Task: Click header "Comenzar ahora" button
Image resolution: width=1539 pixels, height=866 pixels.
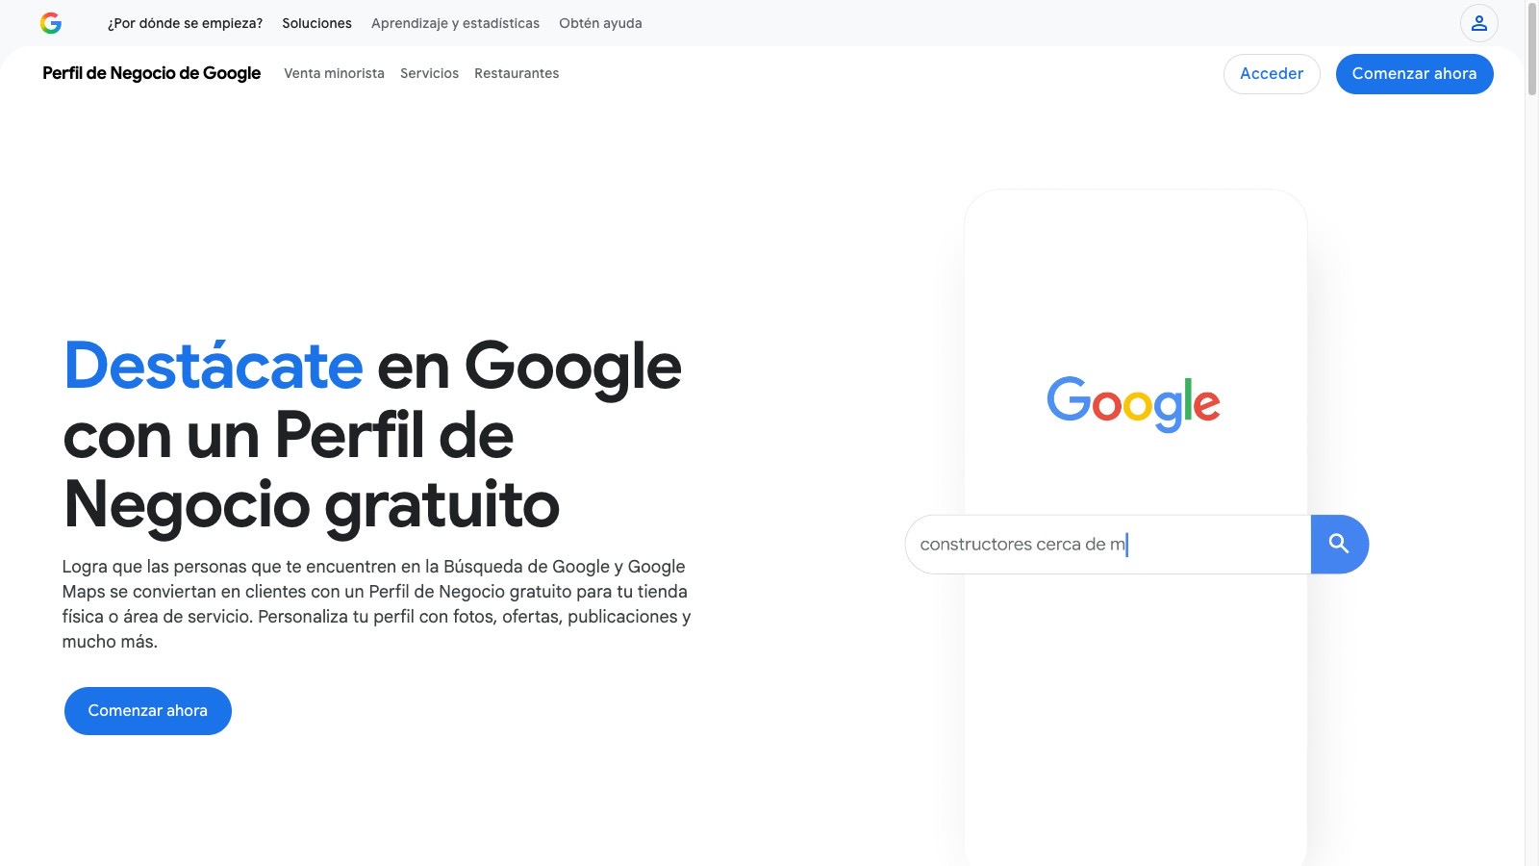Action: coord(1414,74)
